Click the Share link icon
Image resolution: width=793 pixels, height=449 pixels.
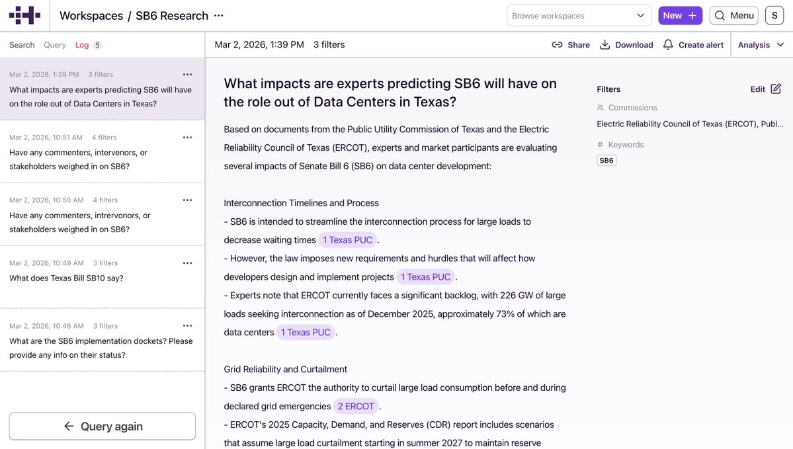[x=557, y=45]
